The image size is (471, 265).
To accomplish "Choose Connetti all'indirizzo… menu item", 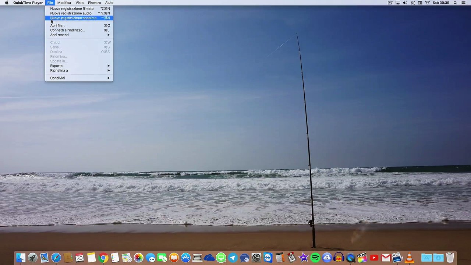I will click(79, 30).
